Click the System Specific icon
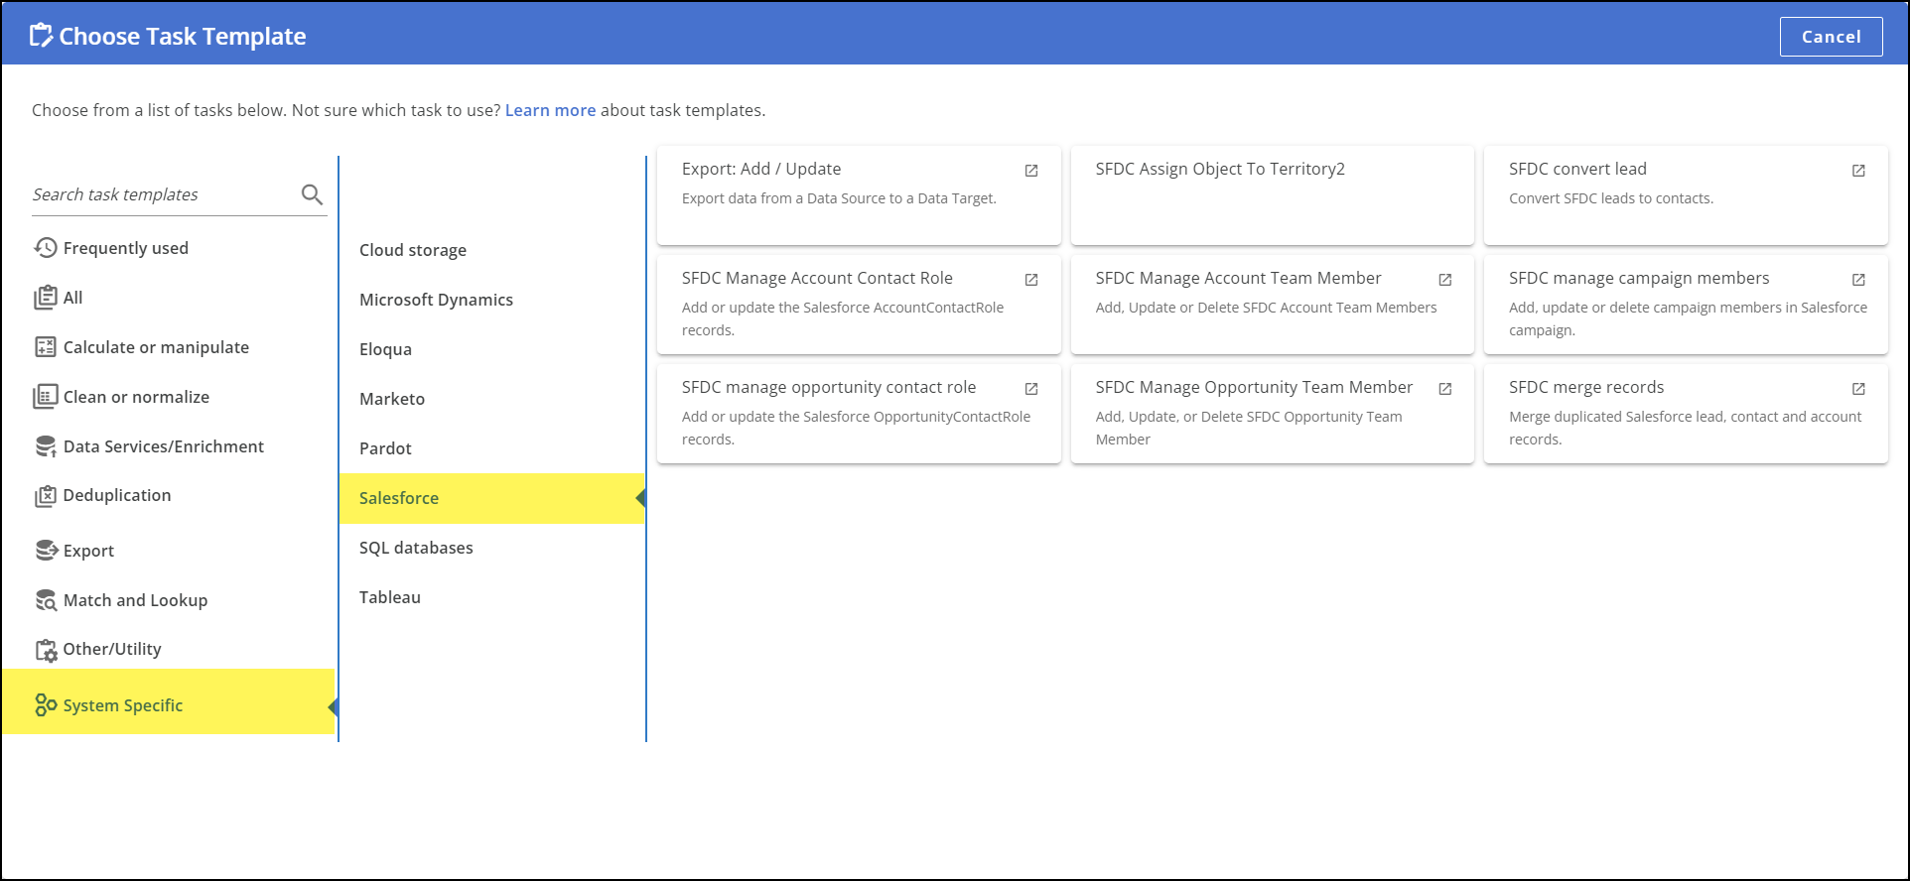This screenshot has width=1910, height=881. 46,704
